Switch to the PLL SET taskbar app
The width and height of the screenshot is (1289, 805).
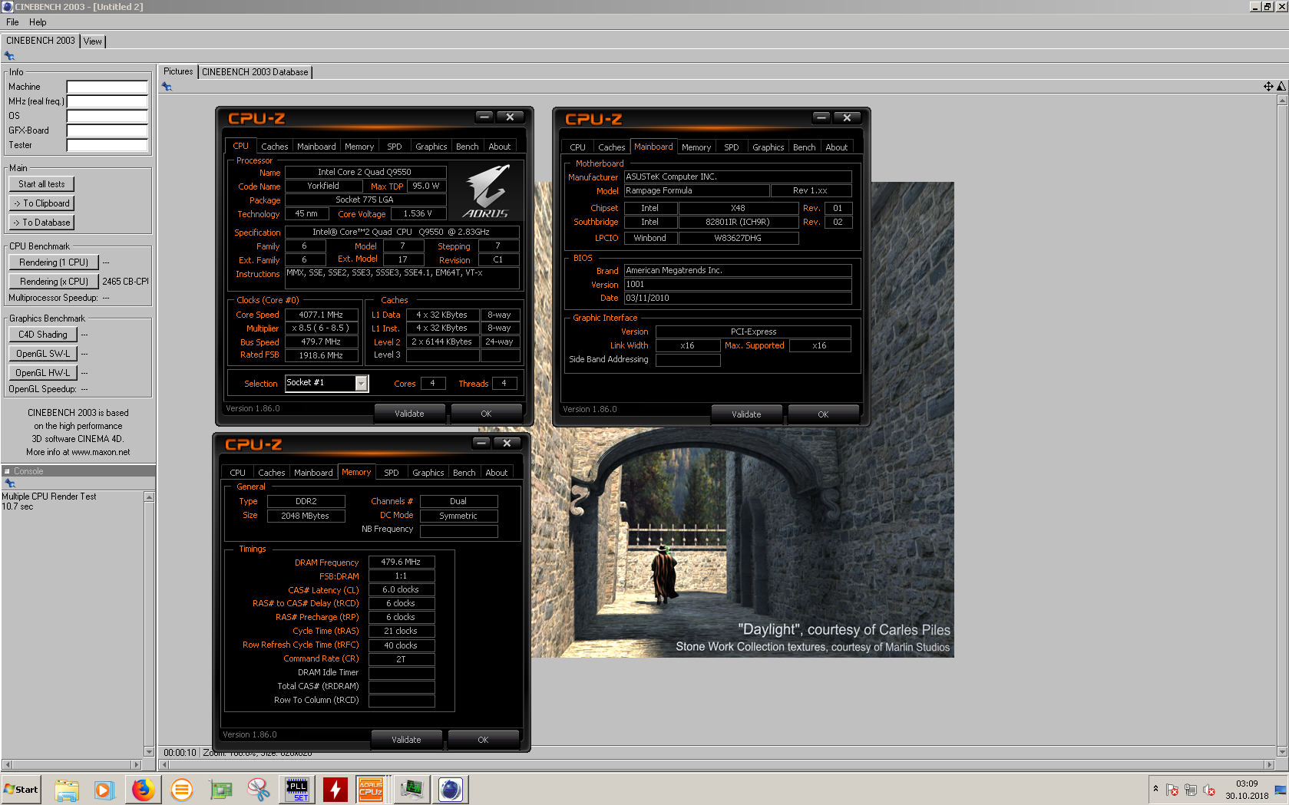297,790
